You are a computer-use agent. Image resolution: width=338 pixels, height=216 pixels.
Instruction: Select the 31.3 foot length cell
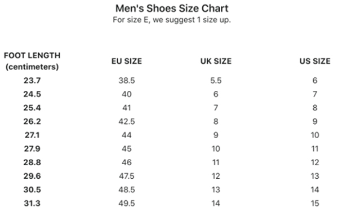[32, 203]
